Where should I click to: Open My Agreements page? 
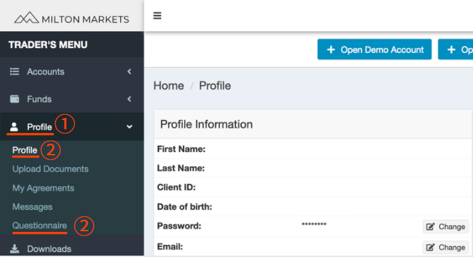click(x=43, y=189)
